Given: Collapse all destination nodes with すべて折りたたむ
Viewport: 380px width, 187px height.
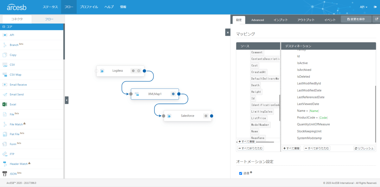Looking at the screenshot, I should click(317, 148).
